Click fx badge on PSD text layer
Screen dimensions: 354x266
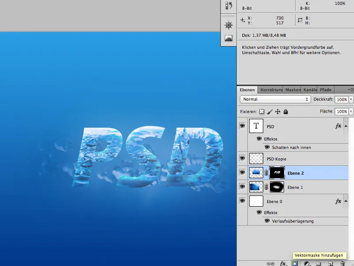point(338,126)
